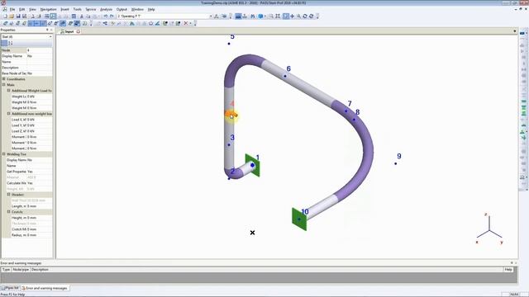This screenshot has width=529, height=297.
Task: Click the first icon in second toolbar row
Action: (5, 23)
